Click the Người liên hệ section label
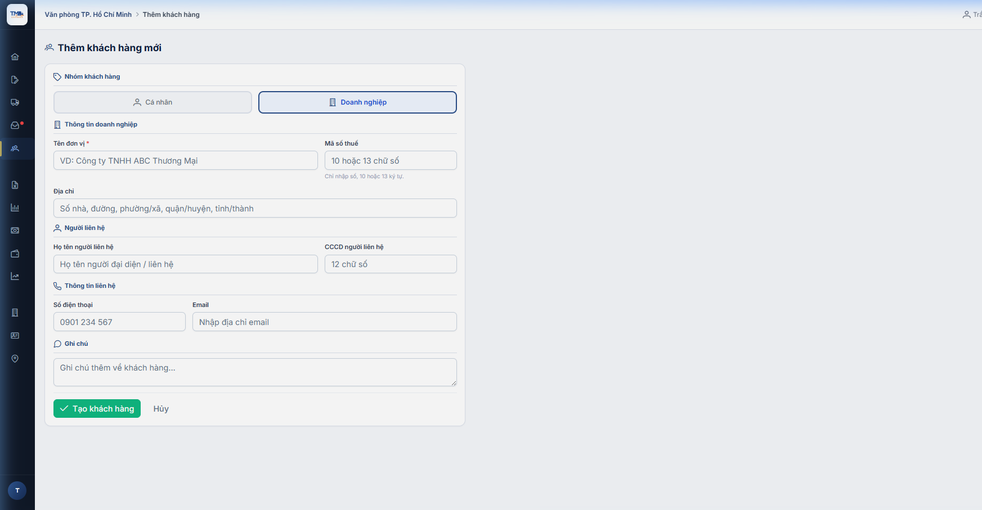Viewport: 982px width, 510px height. click(x=84, y=228)
